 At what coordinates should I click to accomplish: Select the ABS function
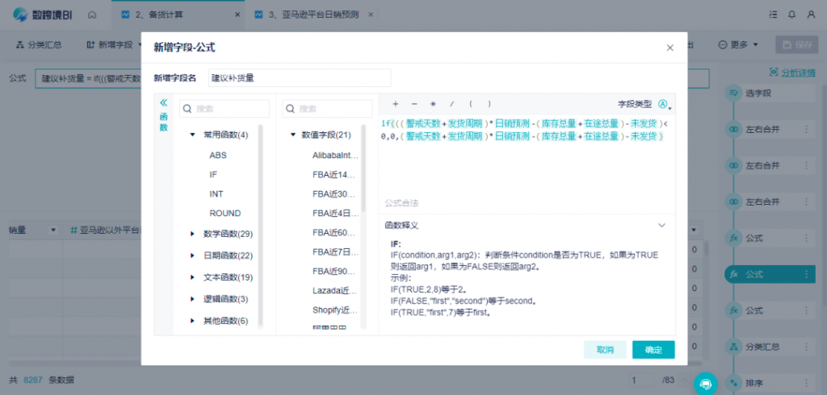pyautogui.click(x=218, y=156)
